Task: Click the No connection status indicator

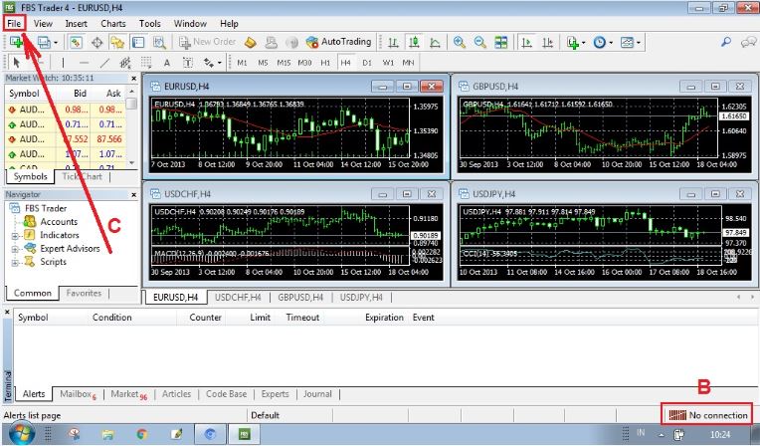Action: (707, 415)
